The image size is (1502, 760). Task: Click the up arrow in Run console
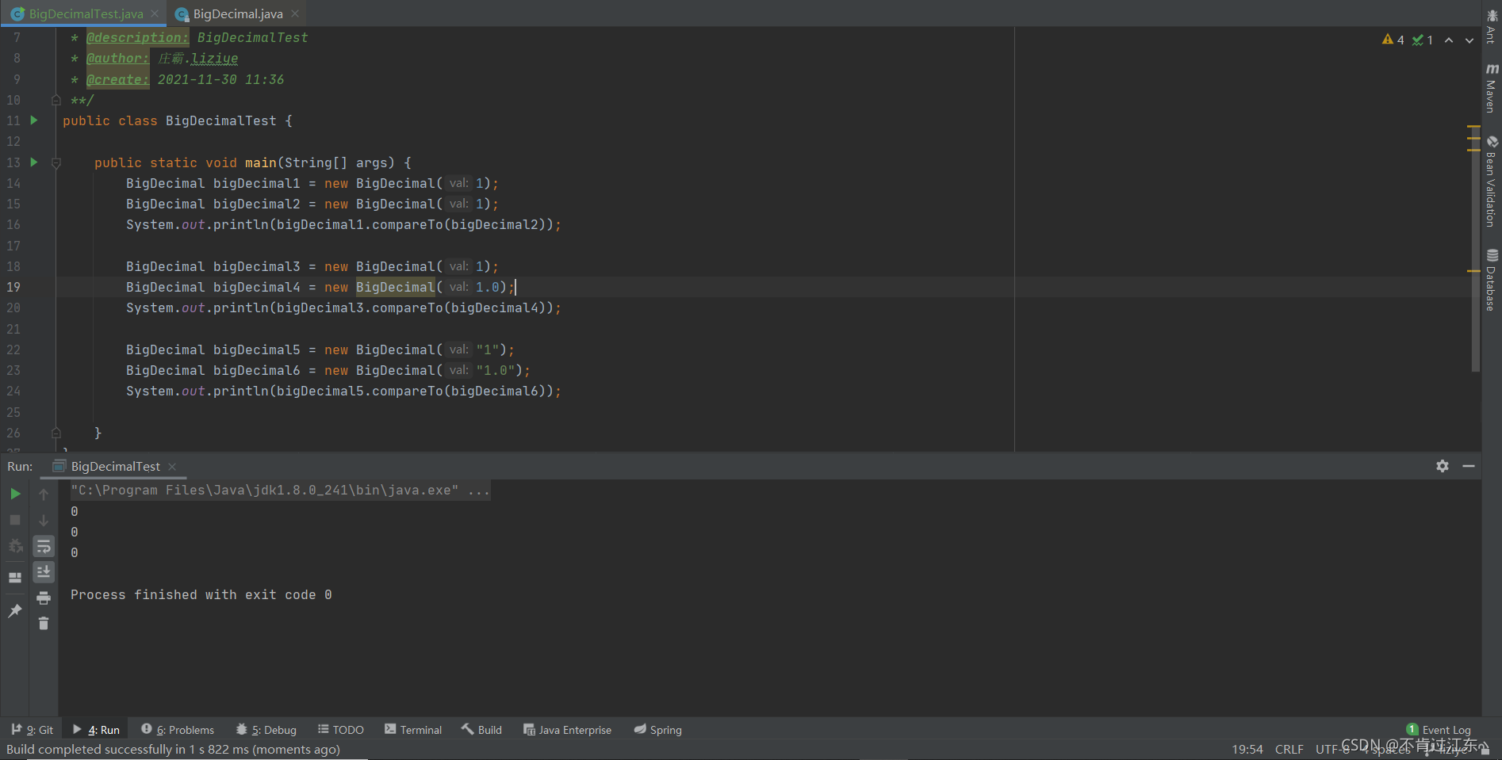pyautogui.click(x=44, y=494)
